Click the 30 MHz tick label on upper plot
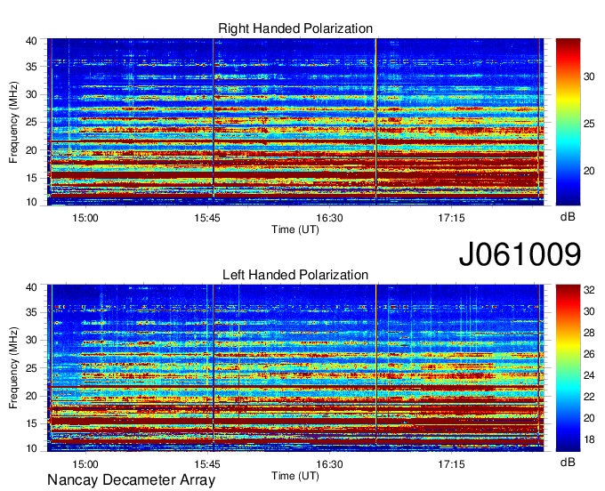This screenshot has height=491, width=605. [31, 94]
